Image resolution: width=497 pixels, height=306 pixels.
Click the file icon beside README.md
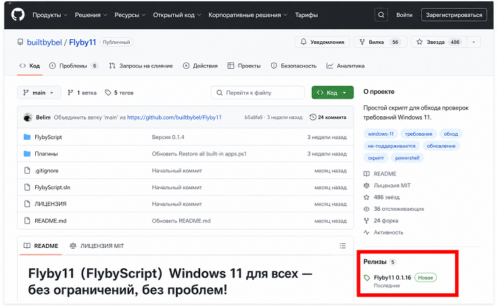(x=27, y=221)
